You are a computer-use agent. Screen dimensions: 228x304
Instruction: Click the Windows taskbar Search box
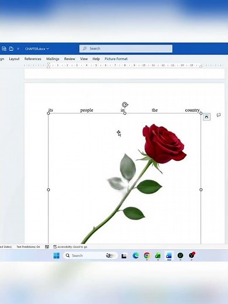(91, 255)
